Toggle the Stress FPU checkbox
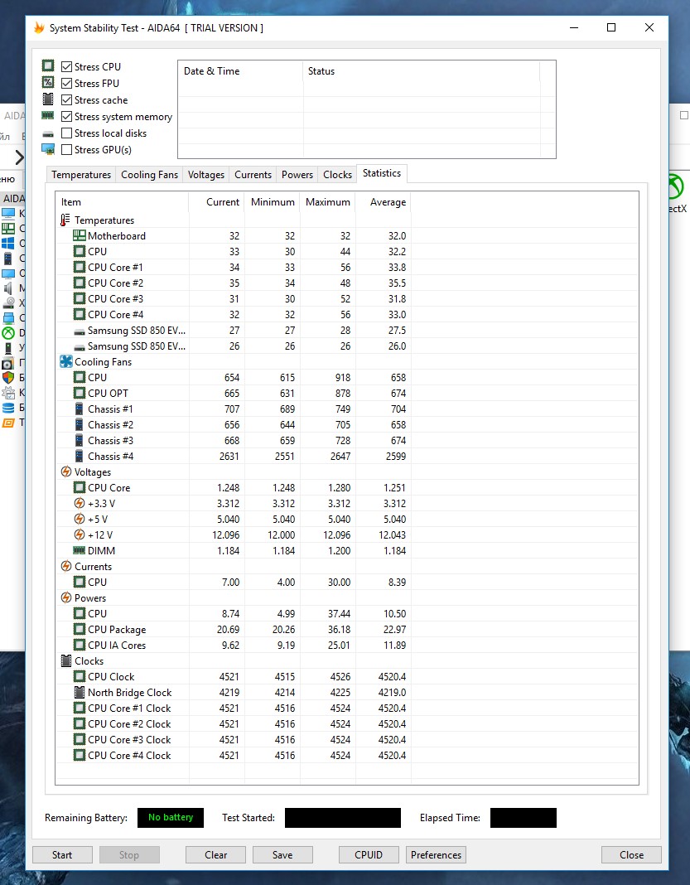 [x=66, y=84]
